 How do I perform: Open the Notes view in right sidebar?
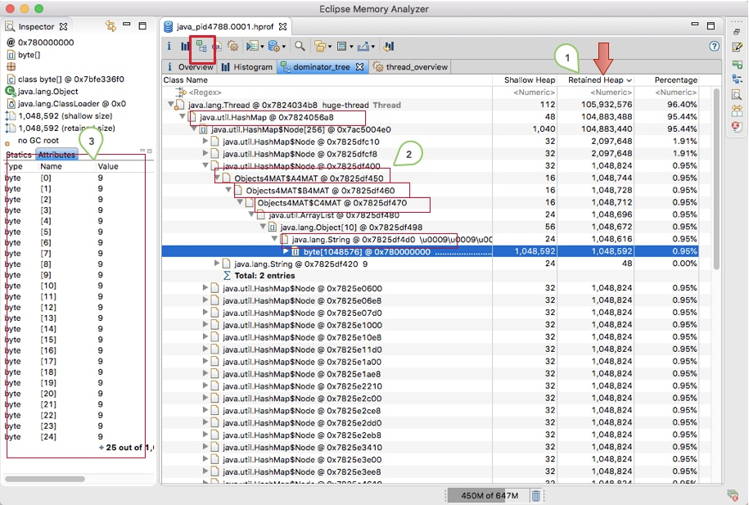737,47
